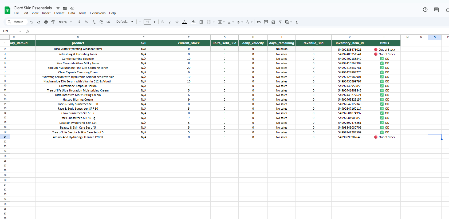449x219 pixels.
Task: Click the font size field showing 11
Action: tap(147, 22)
